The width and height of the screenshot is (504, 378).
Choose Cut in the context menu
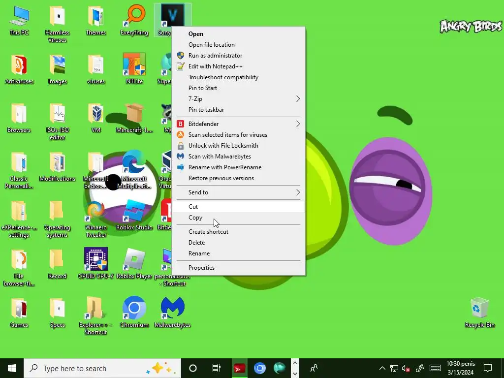[239, 207]
